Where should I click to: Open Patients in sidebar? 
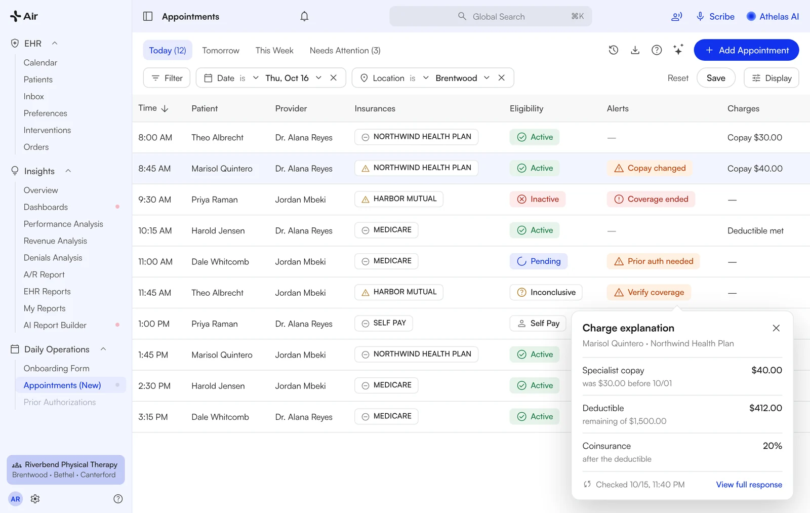[x=38, y=79]
